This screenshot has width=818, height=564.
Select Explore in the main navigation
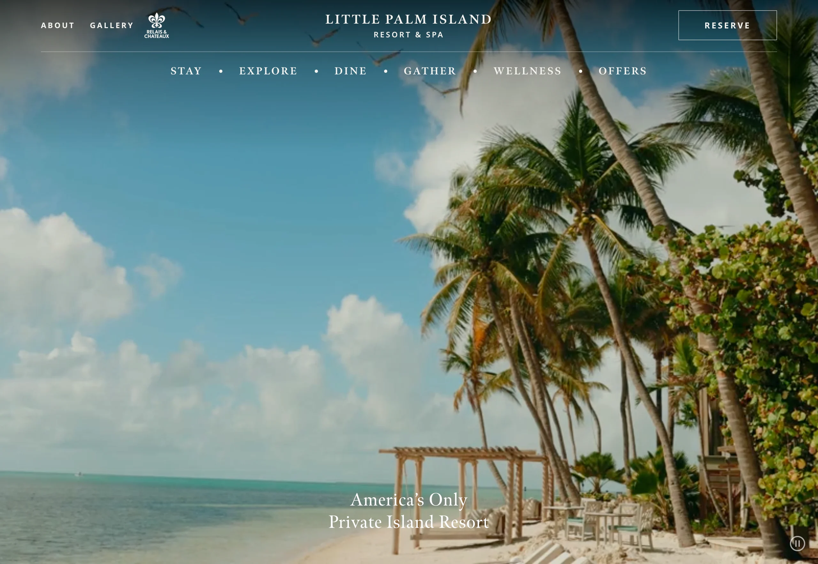tap(268, 71)
